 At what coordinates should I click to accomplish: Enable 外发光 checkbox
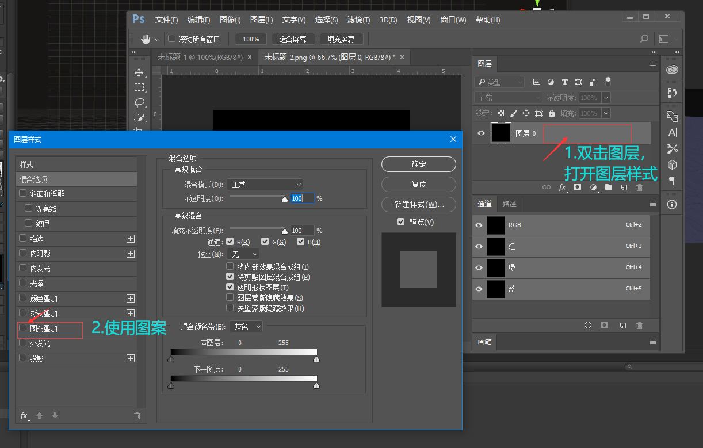[23, 343]
